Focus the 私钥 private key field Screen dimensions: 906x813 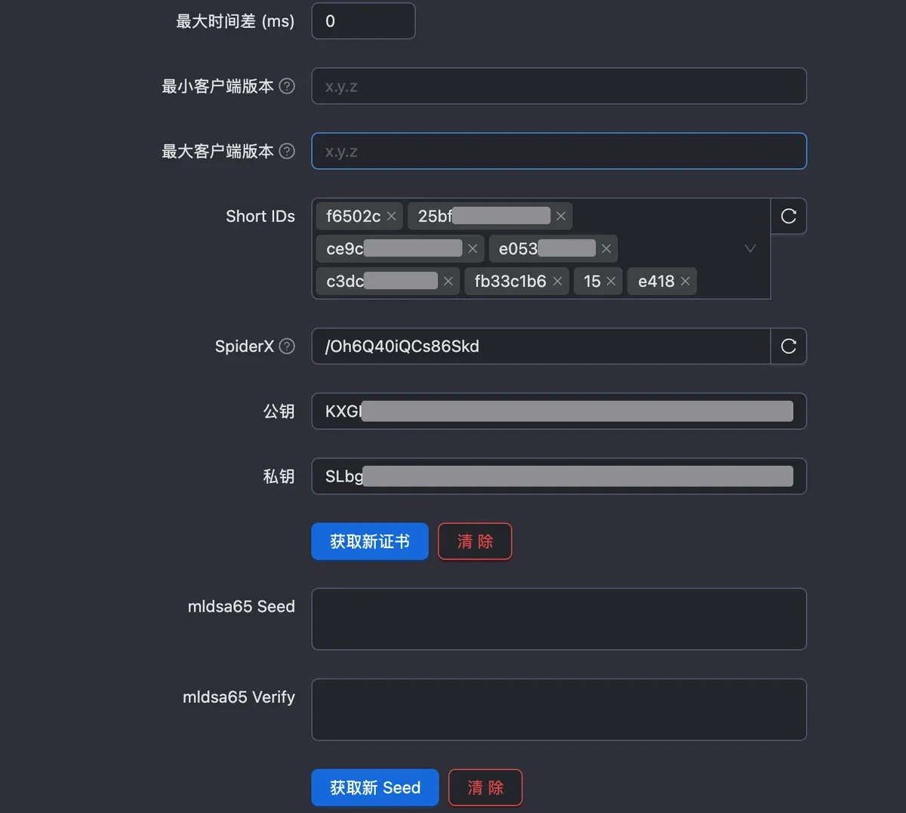point(559,476)
